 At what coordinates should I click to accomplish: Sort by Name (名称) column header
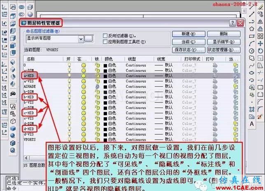tap(30, 59)
